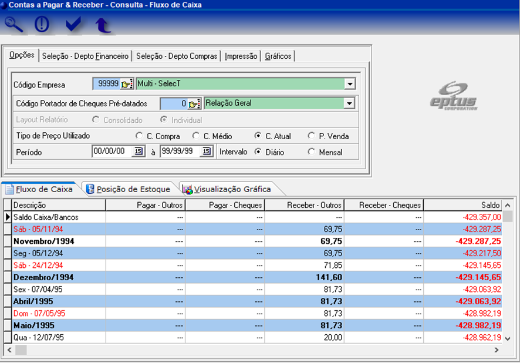Open lookup icon beside Código Empresa field
The image size is (520, 363).
tap(127, 84)
